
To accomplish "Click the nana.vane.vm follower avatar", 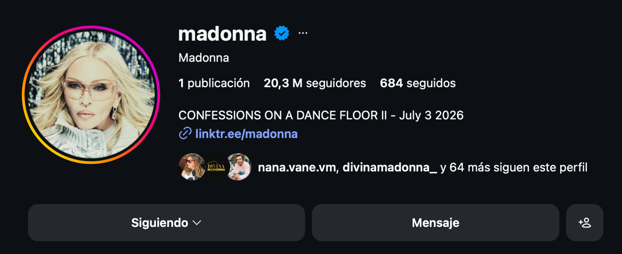I will tap(191, 167).
